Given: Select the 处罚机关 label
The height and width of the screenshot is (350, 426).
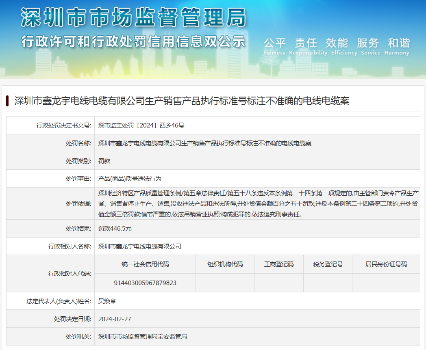Looking at the screenshot, I should coord(78,337).
